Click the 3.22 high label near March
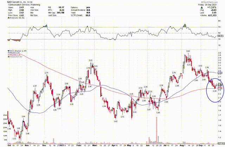The width and height of the screenshot is (225, 147). [x=90, y=60]
